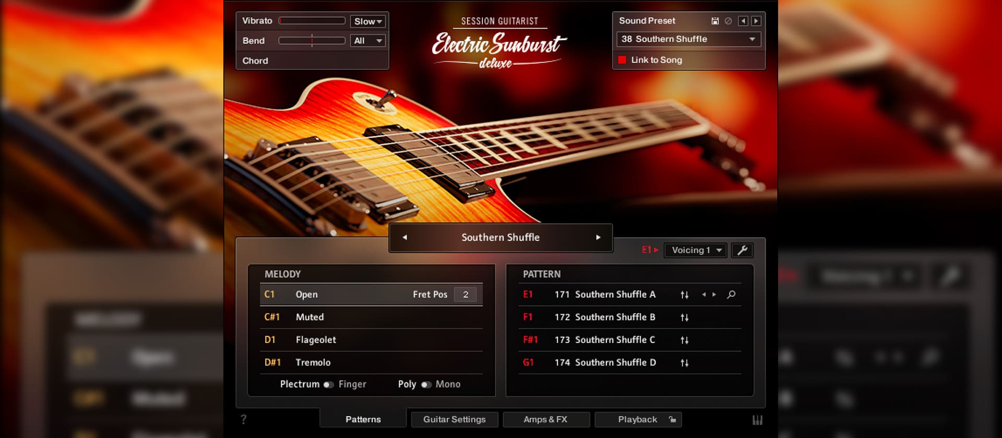Click the Mono label
This screenshot has height=438, width=1002.
pyautogui.click(x=448, y=384)
